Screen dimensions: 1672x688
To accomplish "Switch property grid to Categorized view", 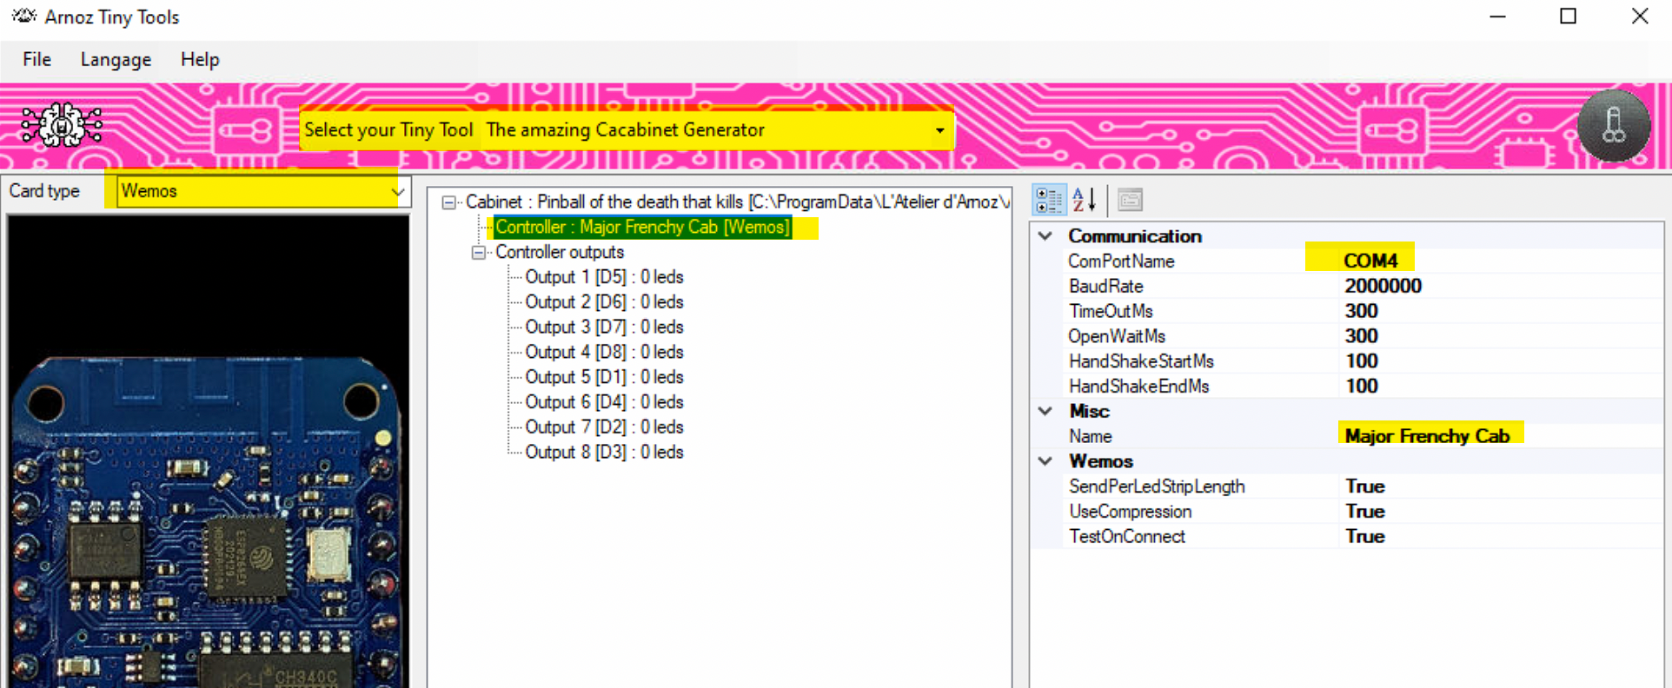I will 1049,200.
